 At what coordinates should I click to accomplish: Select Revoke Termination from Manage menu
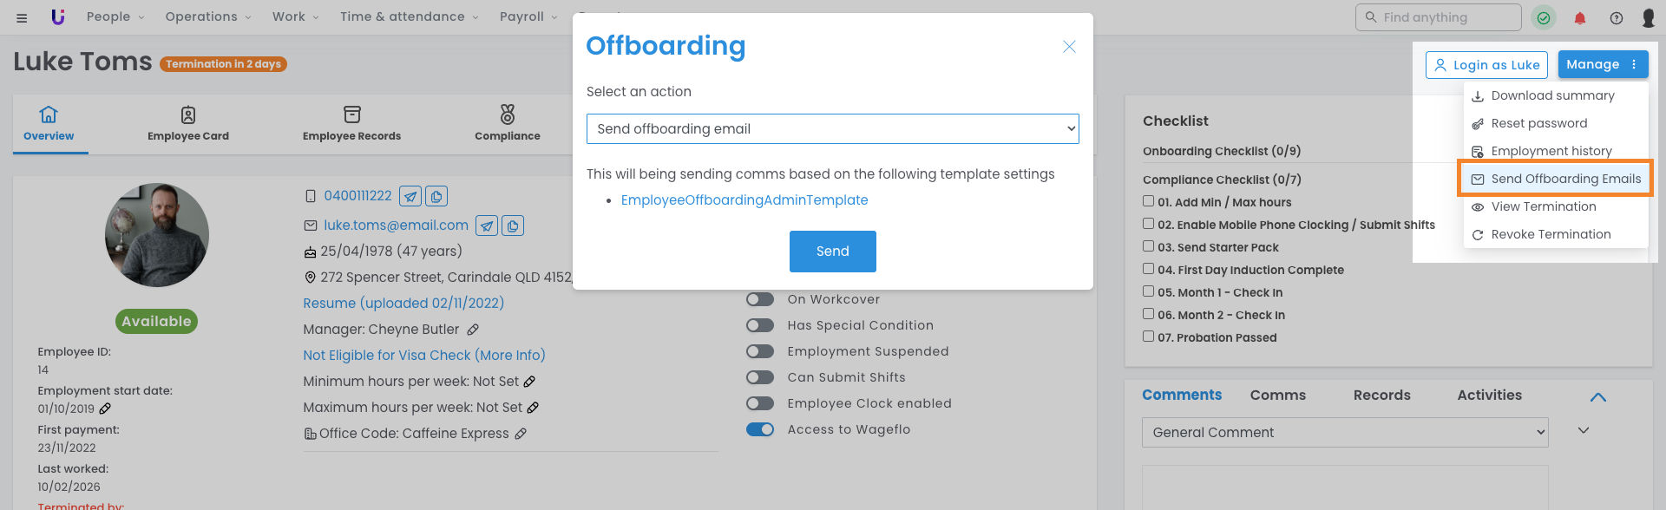1551,234
